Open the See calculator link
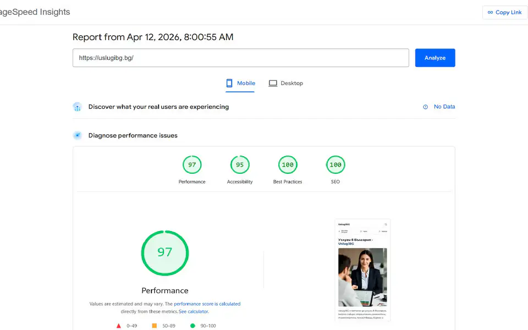Viewport: 528px width, 330px height. (194, 311)
